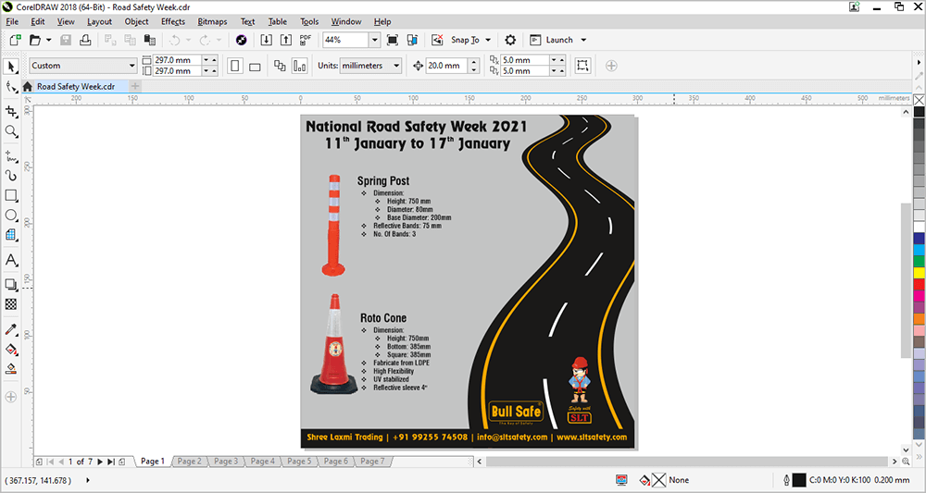
Task: Expand the Snap To dropdown
Action: 488,40
